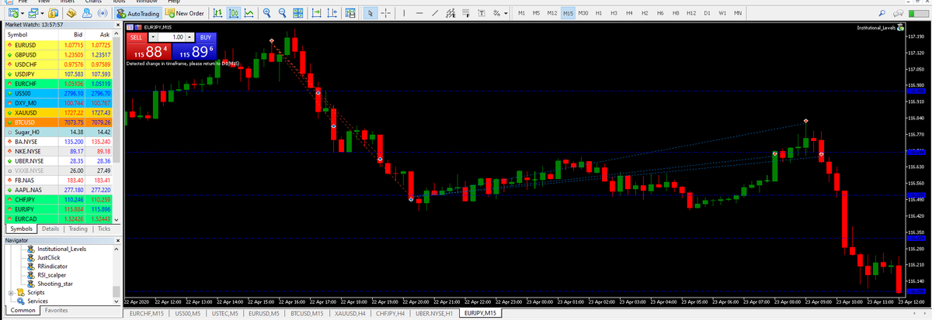Select the equidistant channel tool

point(450,13)
